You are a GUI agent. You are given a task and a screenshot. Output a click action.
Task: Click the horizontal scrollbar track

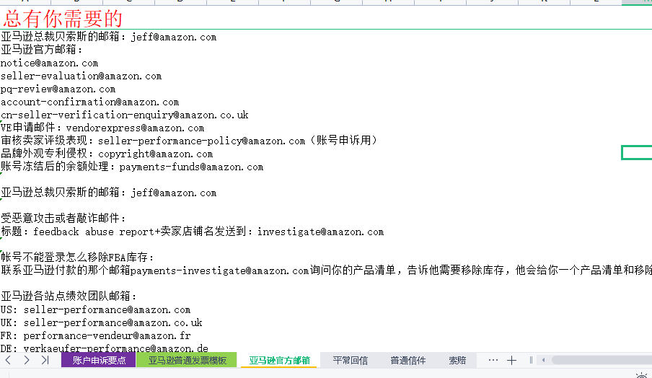pyautogui.click(x=601, y=360)
